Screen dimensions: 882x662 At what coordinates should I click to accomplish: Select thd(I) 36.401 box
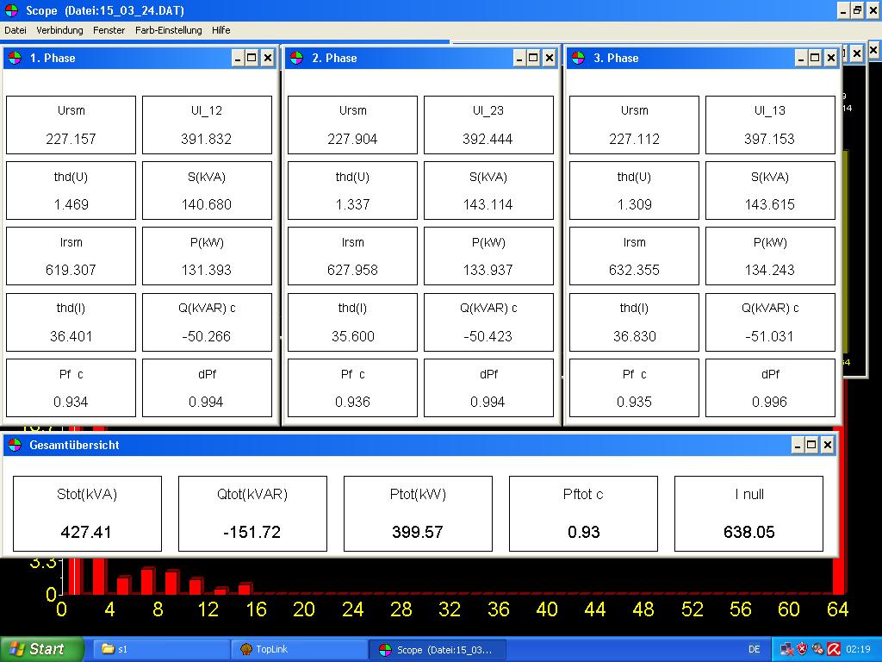pos(71,322)
